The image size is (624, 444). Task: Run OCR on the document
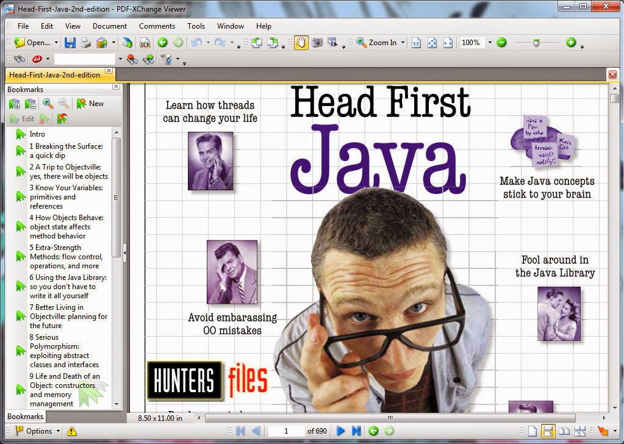click(x=145, y=43)
